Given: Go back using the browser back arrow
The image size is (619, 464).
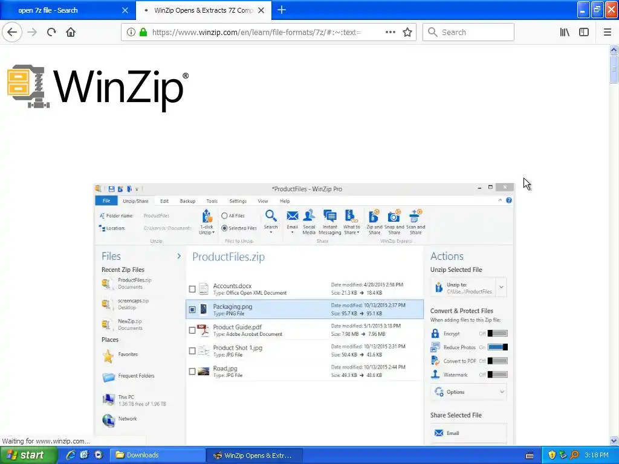Looking at the screenshot, I should 12,32.
